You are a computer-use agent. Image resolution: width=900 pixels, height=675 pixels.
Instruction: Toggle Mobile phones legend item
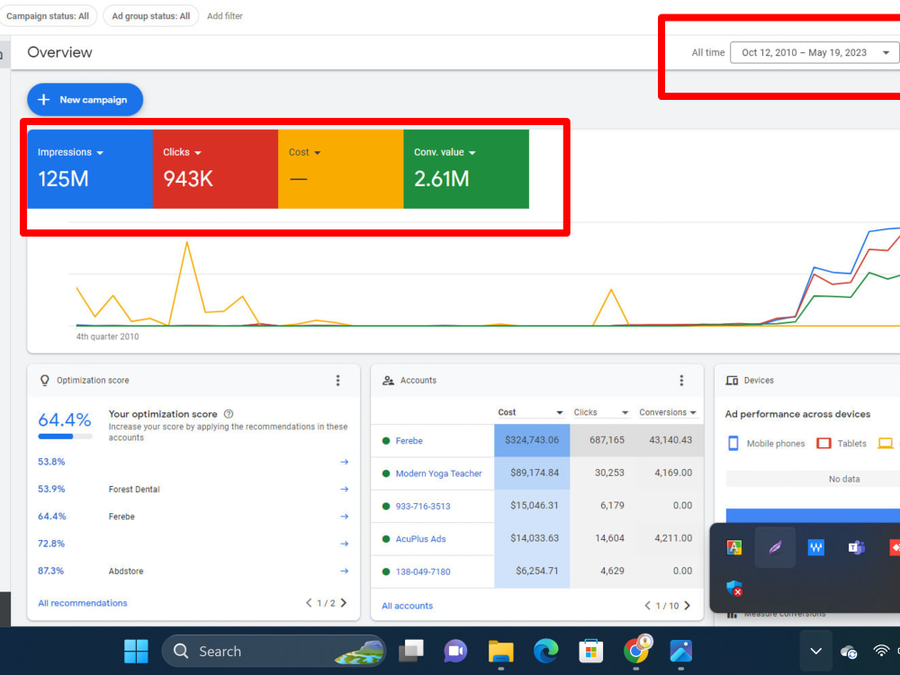click(x=766, y=443)
